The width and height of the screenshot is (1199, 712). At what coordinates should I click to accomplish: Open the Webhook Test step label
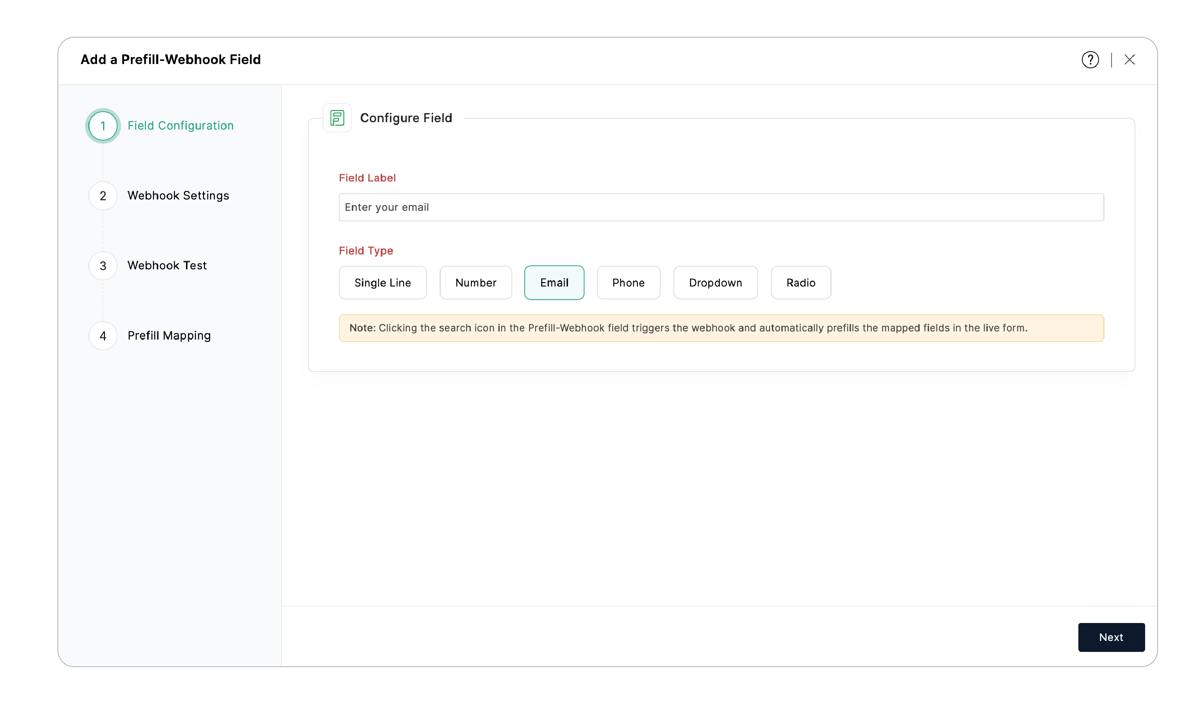click(167, 266)
